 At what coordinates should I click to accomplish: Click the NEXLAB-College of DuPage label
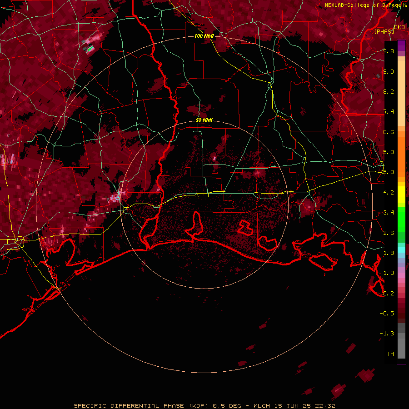click(x=363, y=5)
